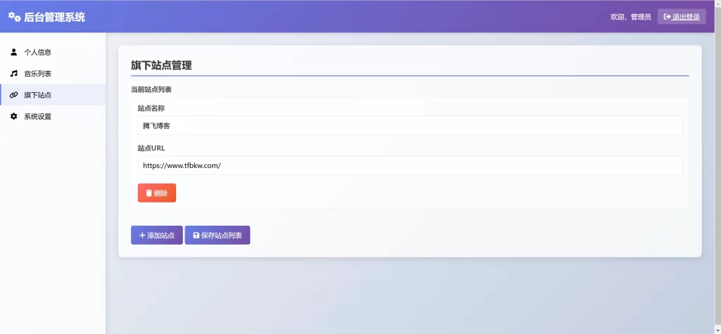Go to the 音乐列表 sidebar page
The width and height of the screenshot is (721, 334).
[37, 73]
